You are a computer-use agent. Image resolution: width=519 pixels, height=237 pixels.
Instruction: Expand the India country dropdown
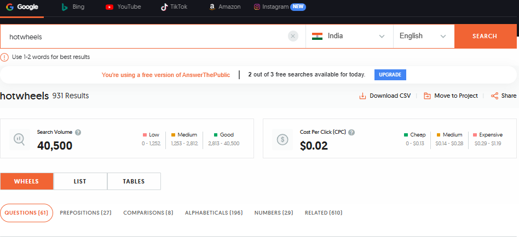click(349, 36)
